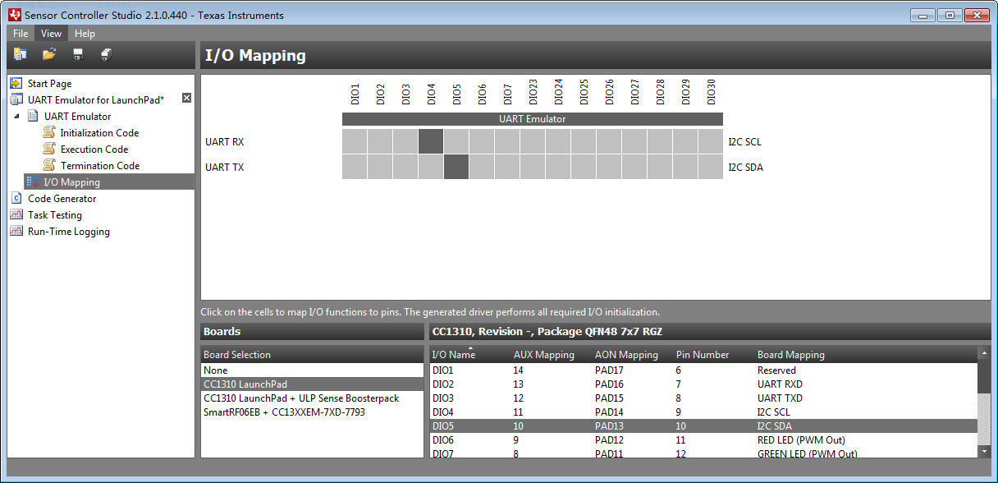The width and height of the screenshot is (998, 483).
Task: Select the DIO4 row in pin table
Action: [703, 412]
